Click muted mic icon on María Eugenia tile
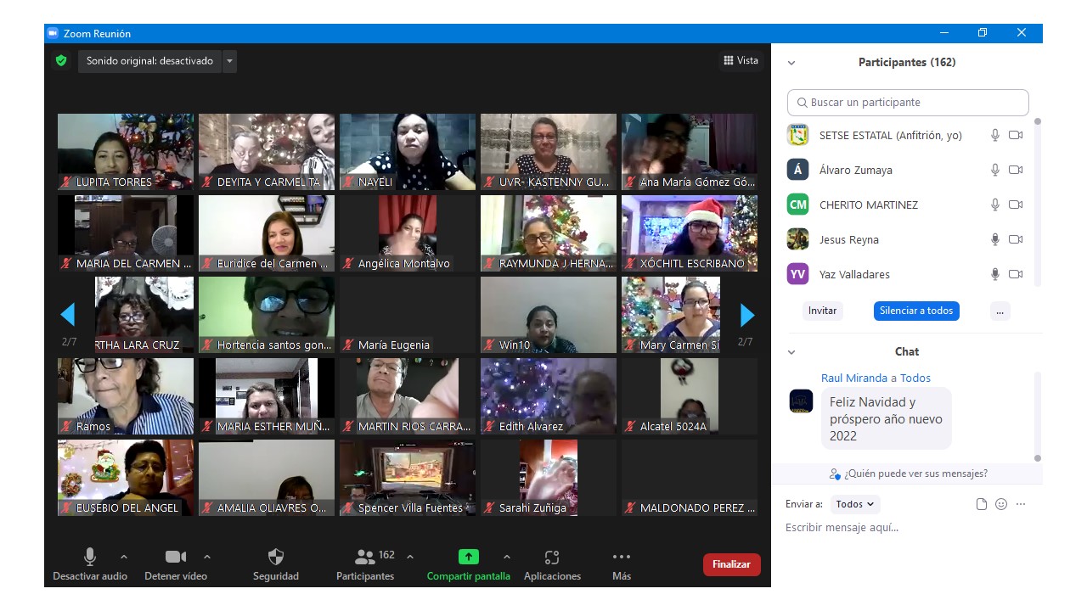This screenshot has width=1087, height=611. point(348,345)
